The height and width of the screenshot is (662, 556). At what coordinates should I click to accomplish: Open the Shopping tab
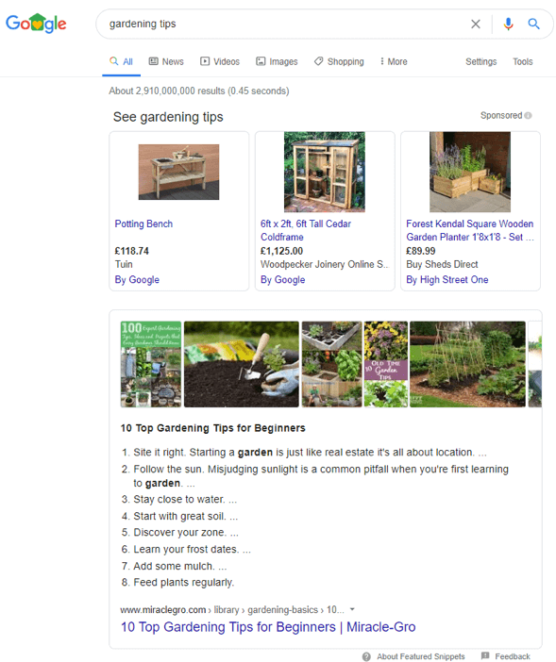pos(339,61)
